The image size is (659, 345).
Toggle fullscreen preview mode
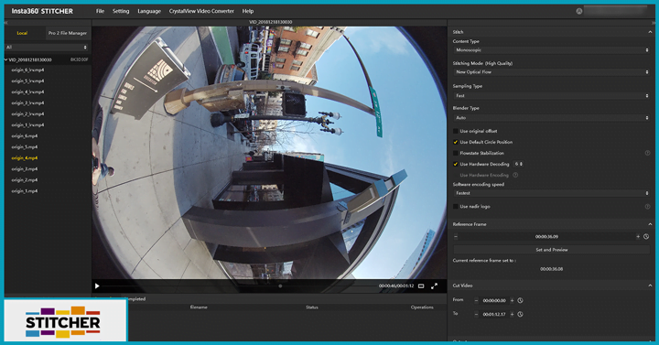[434, 286]
